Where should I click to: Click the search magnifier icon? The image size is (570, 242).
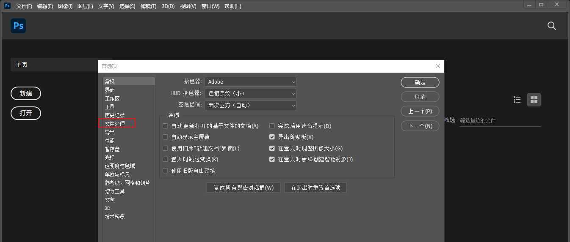551,26
